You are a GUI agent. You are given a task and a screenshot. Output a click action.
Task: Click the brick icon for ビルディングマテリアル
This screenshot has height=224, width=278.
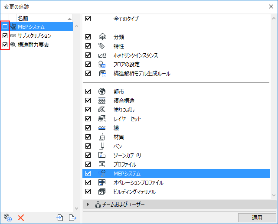(102, 192)
